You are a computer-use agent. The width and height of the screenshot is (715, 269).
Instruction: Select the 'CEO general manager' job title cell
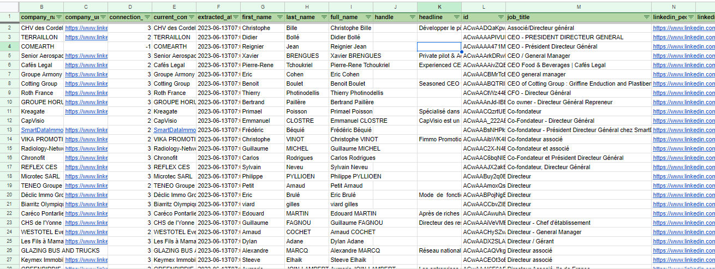(579, 74)
